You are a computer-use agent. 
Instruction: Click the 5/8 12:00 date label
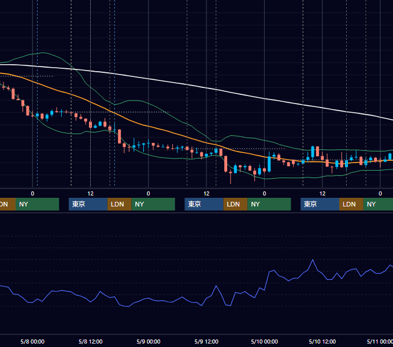91,341
